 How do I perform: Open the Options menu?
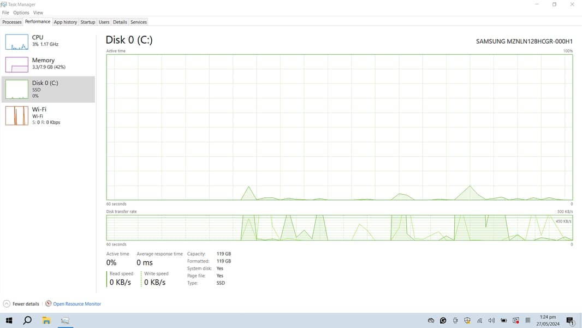pyautogui.click(x=21, y=13)
